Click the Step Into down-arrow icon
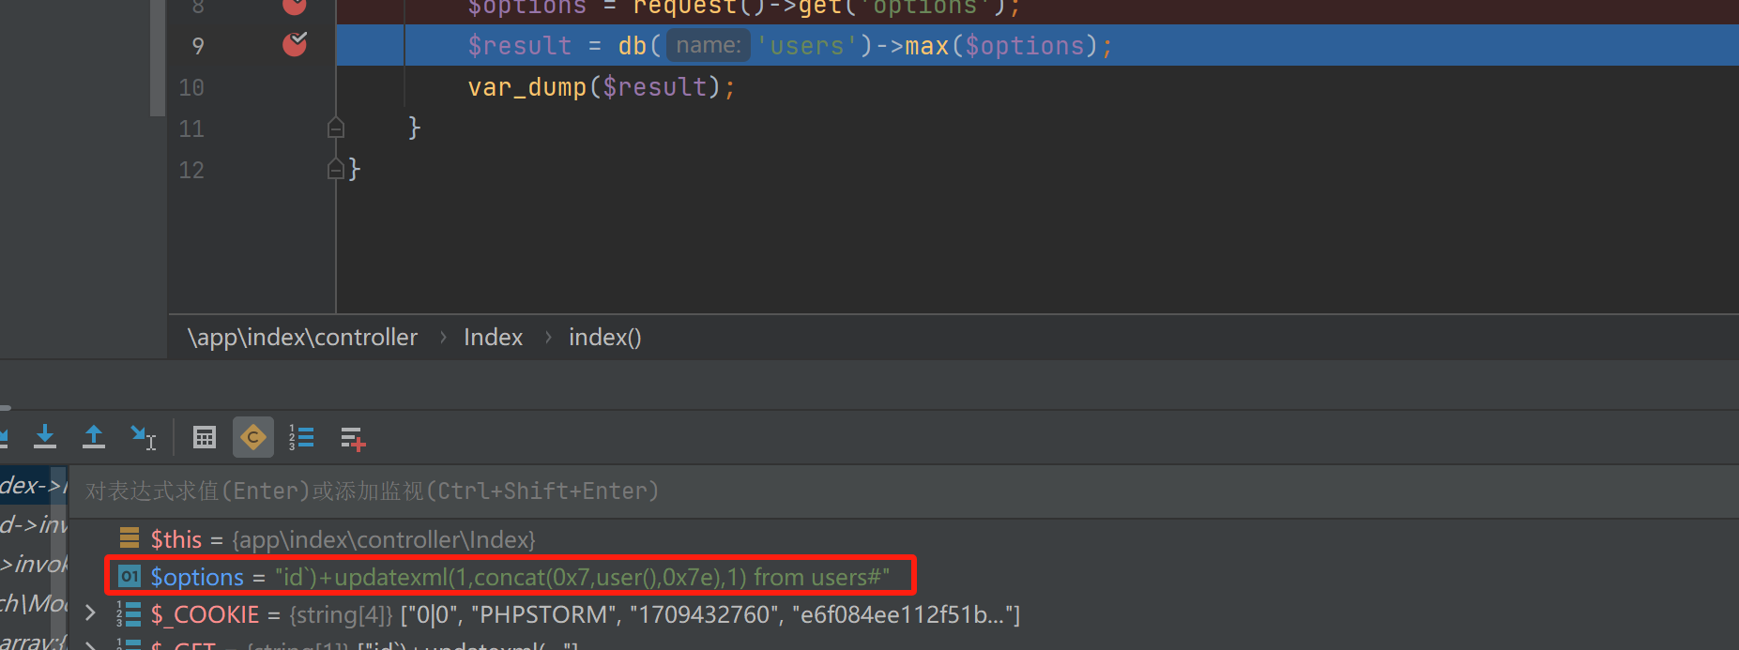This screenshot has width=1739, height=650. click(45, 437)
